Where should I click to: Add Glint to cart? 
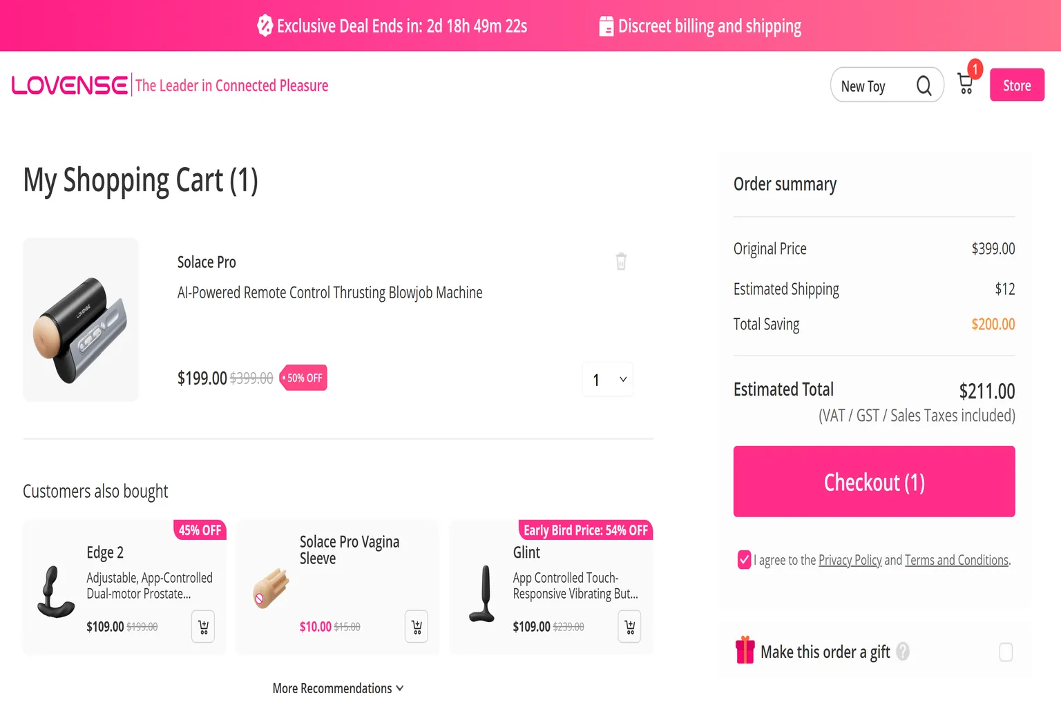pos(630,627)
